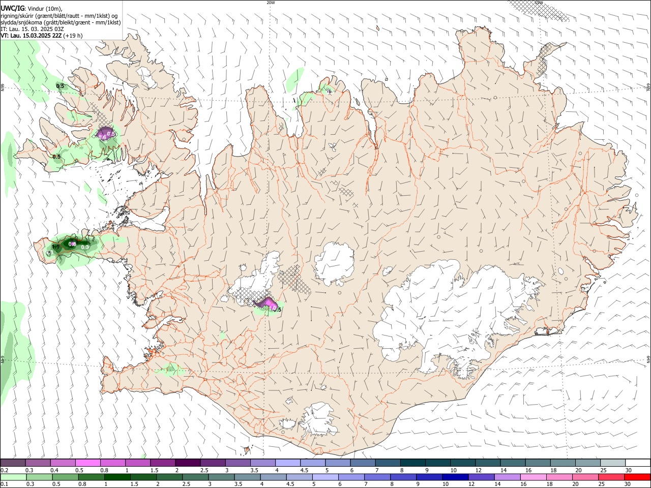Click the 15W longitude label at top
This screenshot has width=651, height=488.
[539, 3]
